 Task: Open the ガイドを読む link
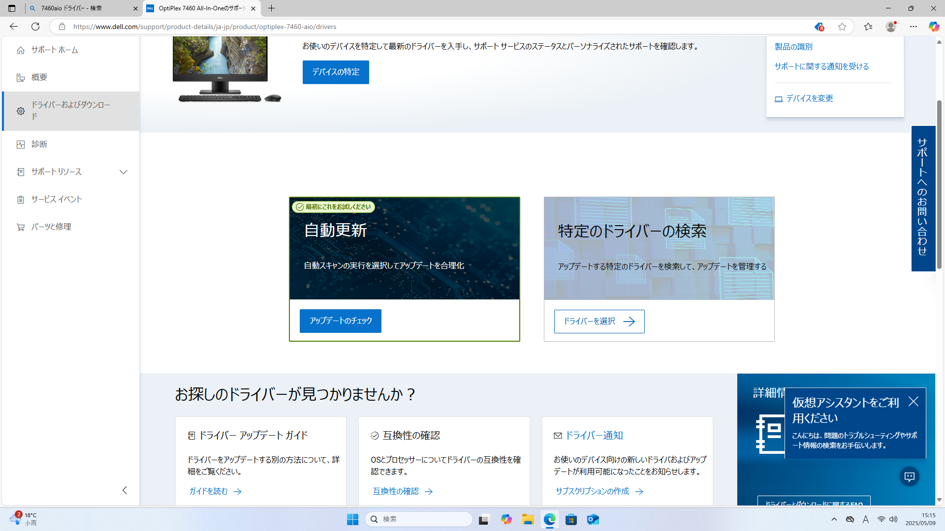[x=216, y=491]
